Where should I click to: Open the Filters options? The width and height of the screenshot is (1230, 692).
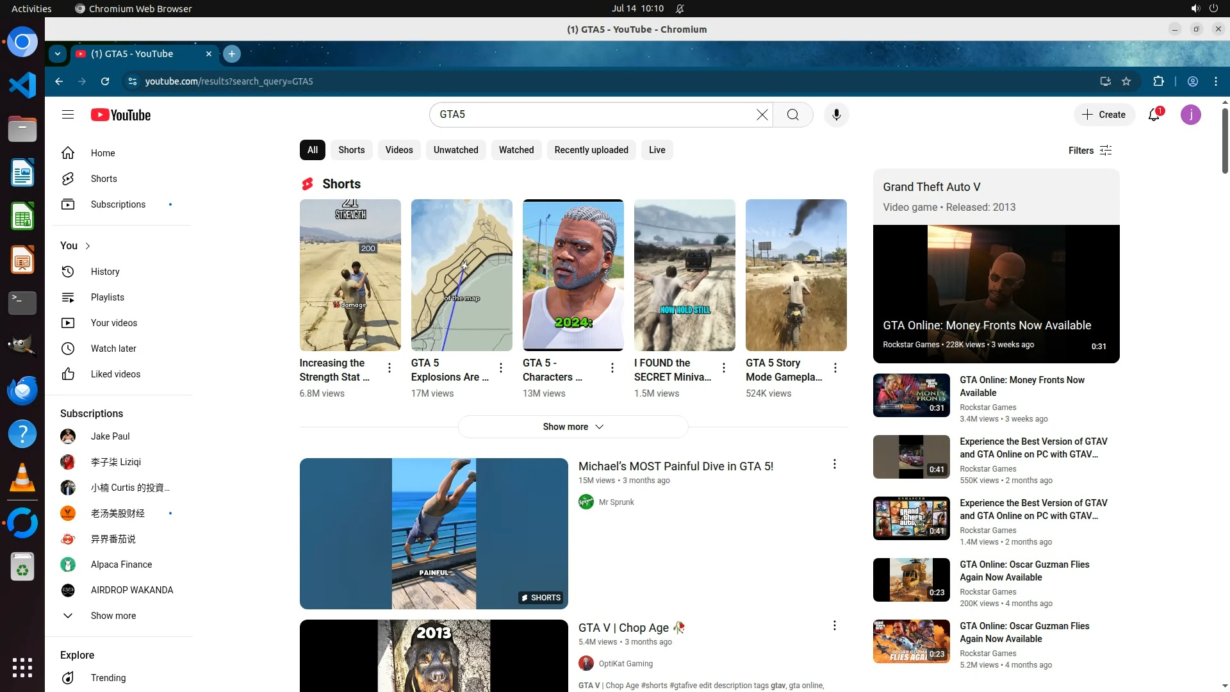pyautogui.click(x=1090, y=151)
